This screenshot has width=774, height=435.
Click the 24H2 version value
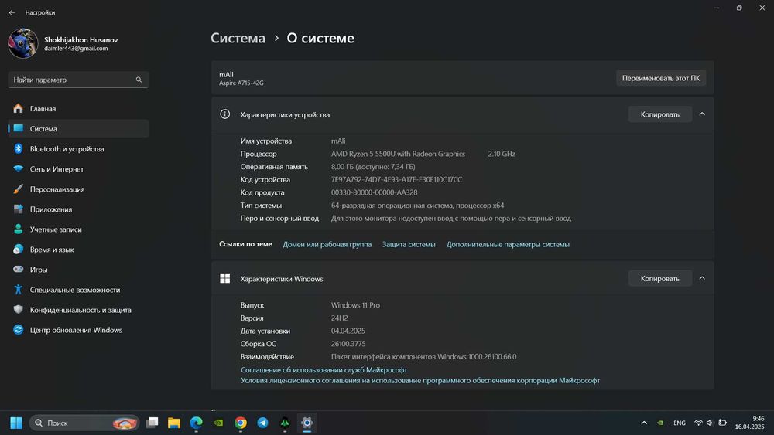point(339,318)
